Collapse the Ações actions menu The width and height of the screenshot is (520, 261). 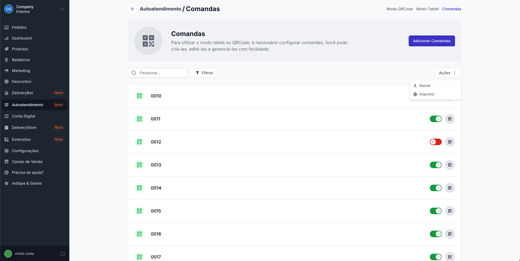448,73
